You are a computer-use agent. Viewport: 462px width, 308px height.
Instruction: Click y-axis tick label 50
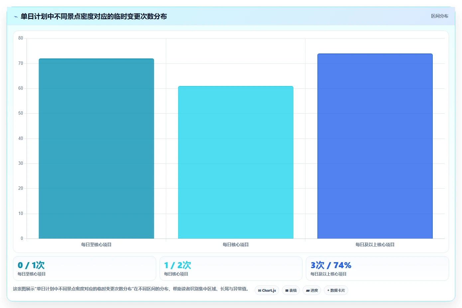(21, 113)
